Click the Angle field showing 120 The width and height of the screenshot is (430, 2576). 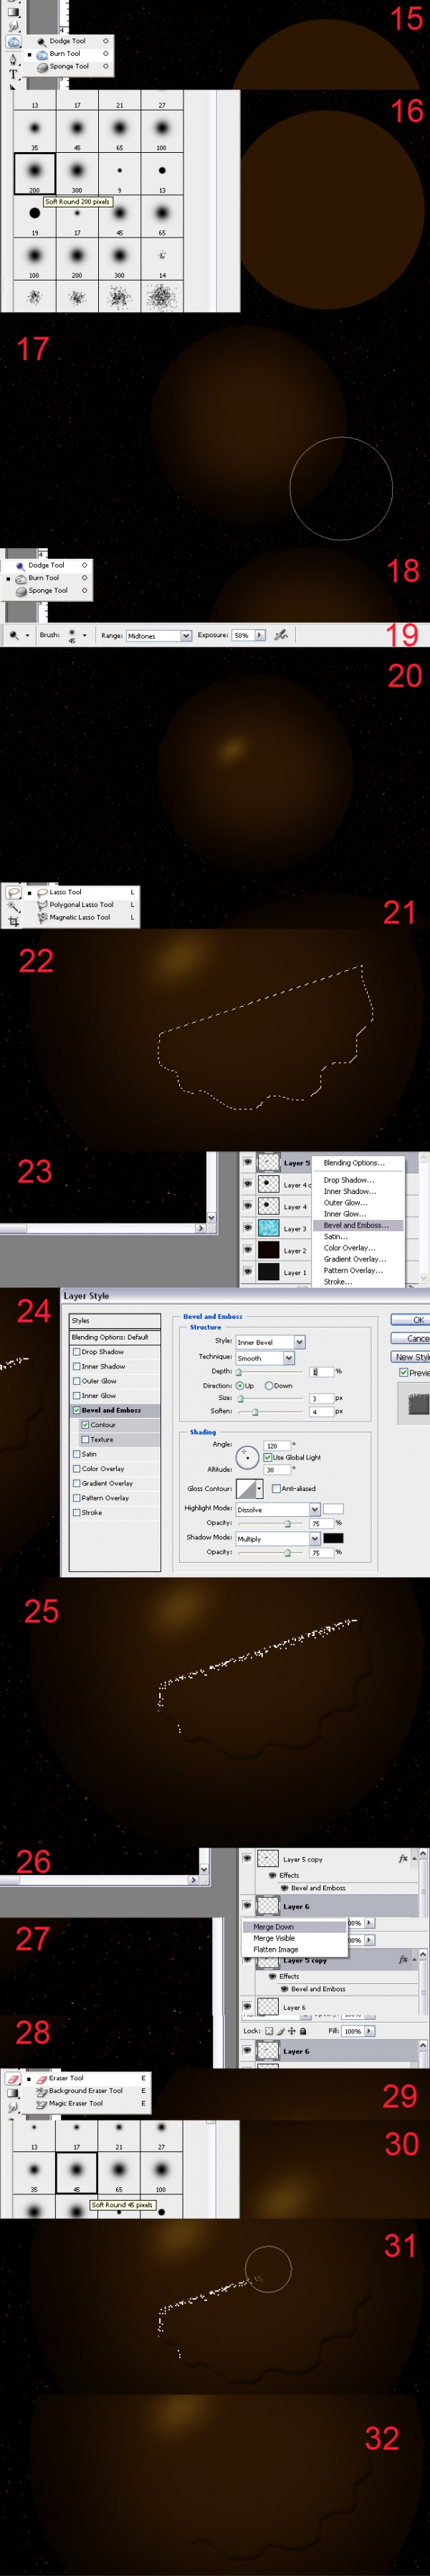pos(277,1446)
